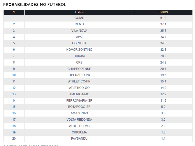The height and width of the screenshot is (146, 195).
Task: Click the REMO team name
Action: click(x=79, y=24)
